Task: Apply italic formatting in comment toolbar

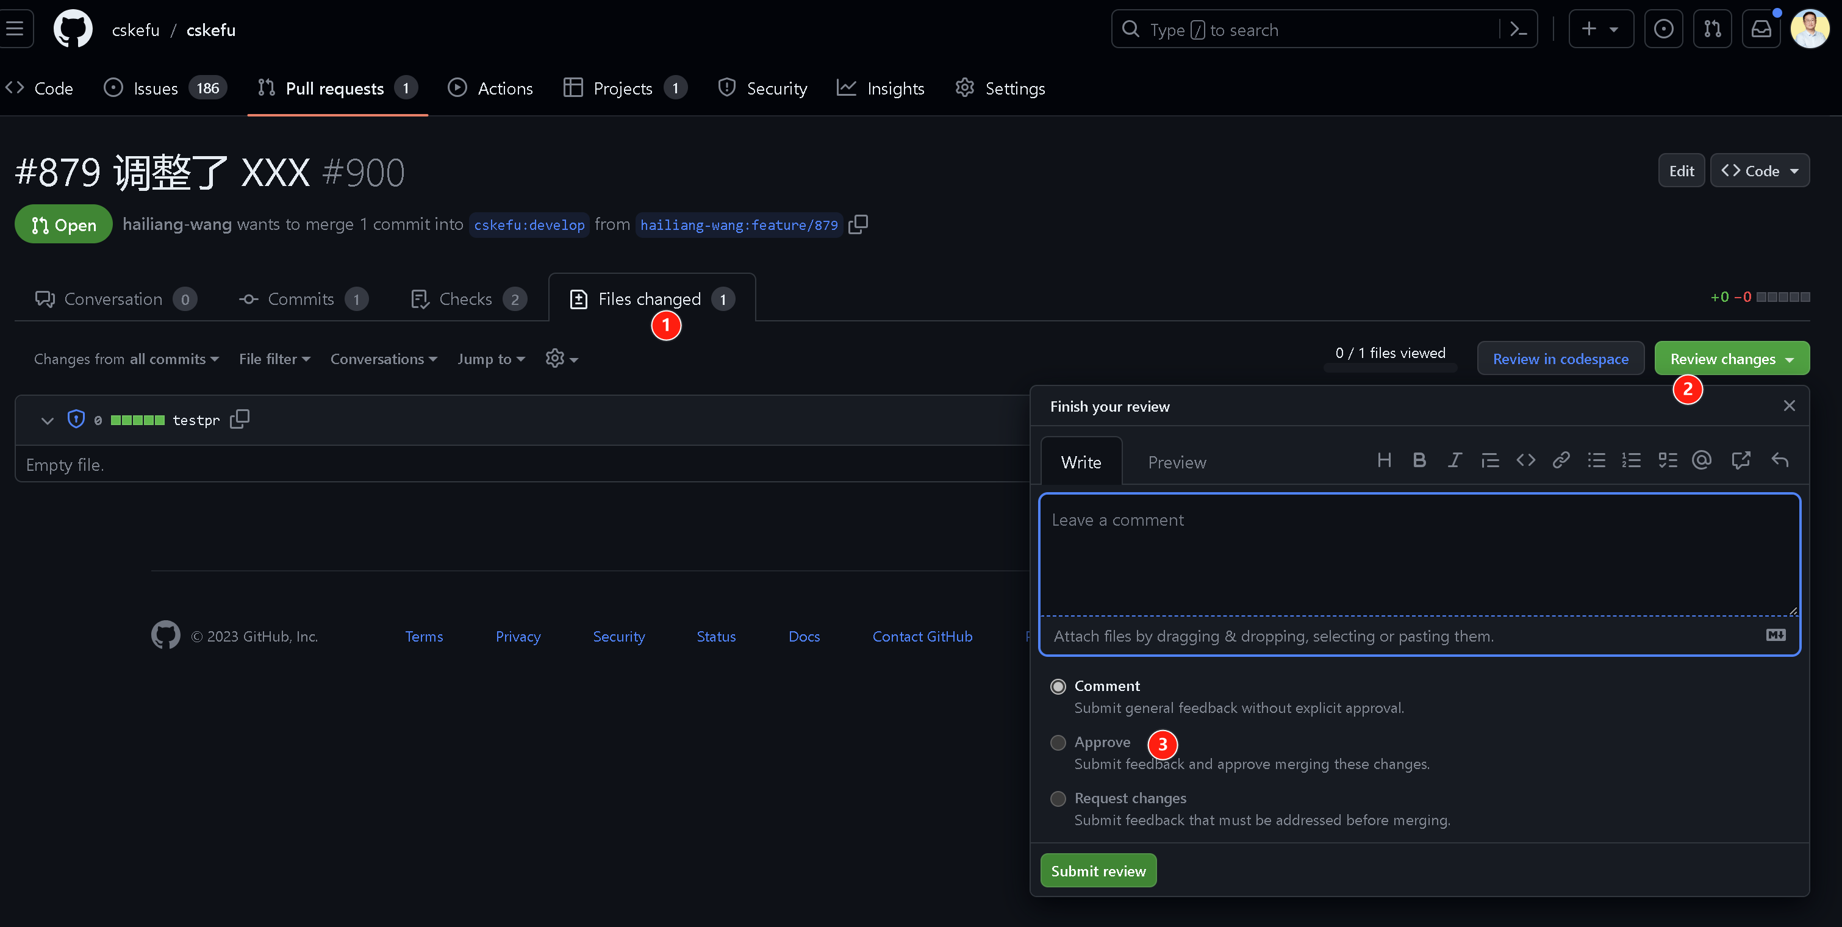Action: click(x=1455, y=460)
